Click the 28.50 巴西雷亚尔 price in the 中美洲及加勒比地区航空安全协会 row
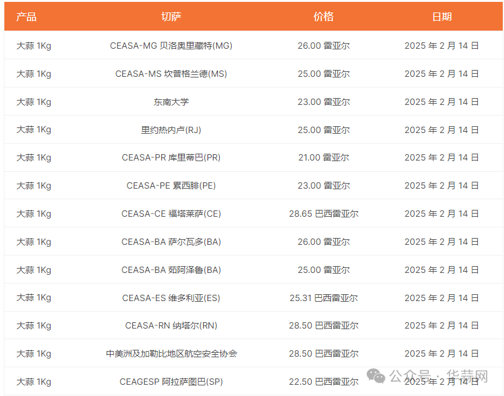 click(x=324, y=354)
